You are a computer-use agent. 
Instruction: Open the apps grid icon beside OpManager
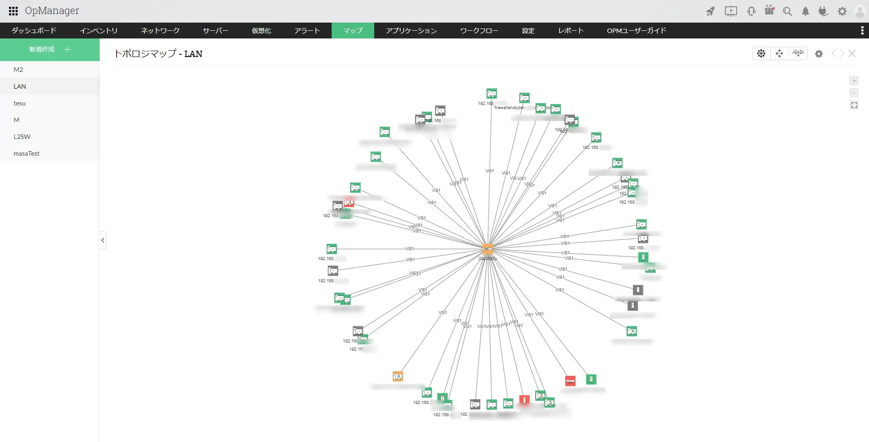14,11
